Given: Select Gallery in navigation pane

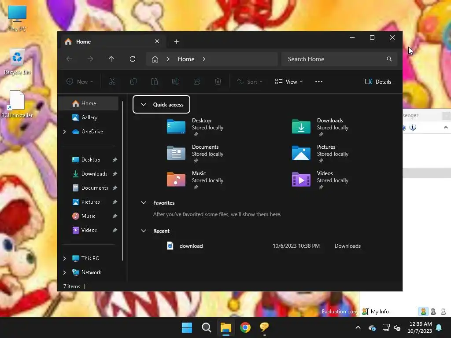Looking at the screenshot, I should coord(88,118).
